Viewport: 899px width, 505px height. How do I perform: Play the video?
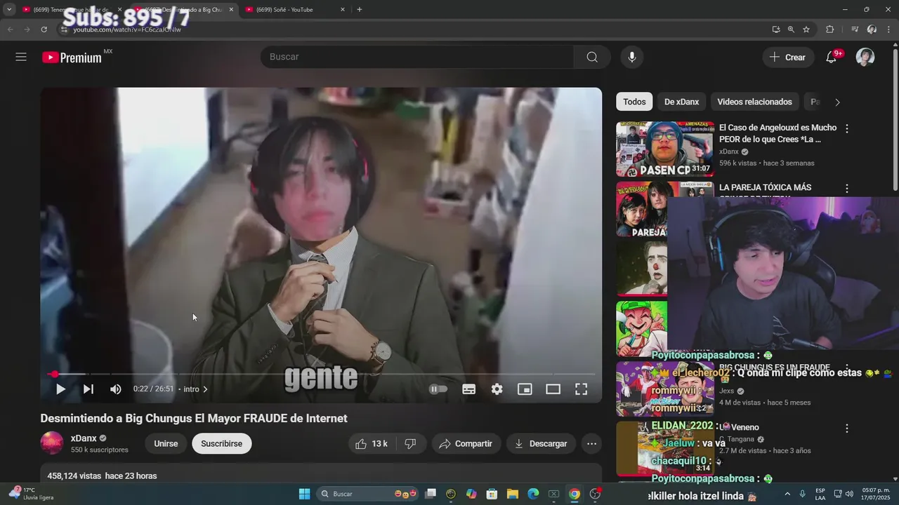click(x=60, y=389)
